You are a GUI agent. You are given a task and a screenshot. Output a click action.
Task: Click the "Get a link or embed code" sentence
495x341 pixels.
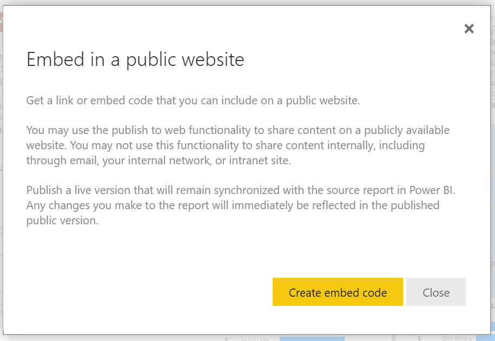[193, 101]
